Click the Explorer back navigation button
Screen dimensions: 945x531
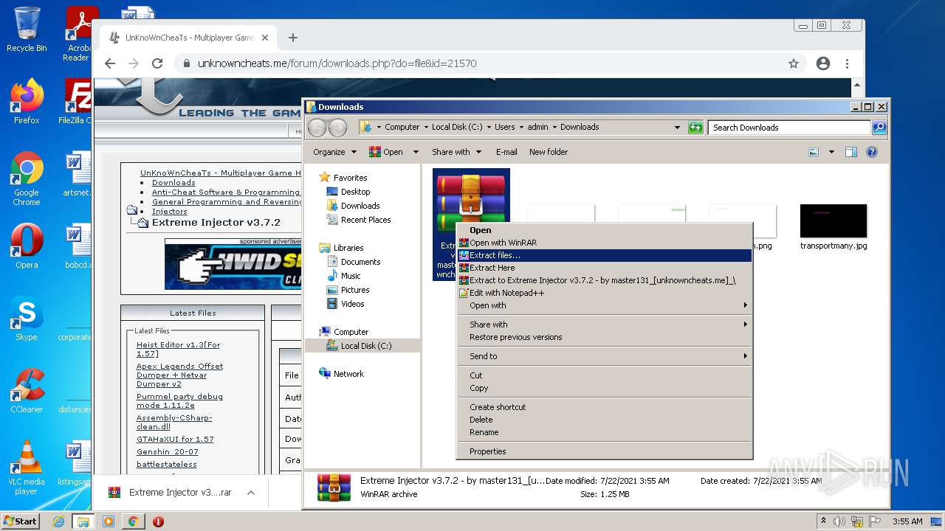(x=317, y=128)
